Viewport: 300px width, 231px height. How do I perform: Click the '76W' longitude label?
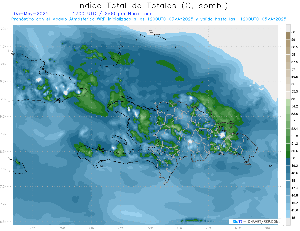tap(33, 228)
